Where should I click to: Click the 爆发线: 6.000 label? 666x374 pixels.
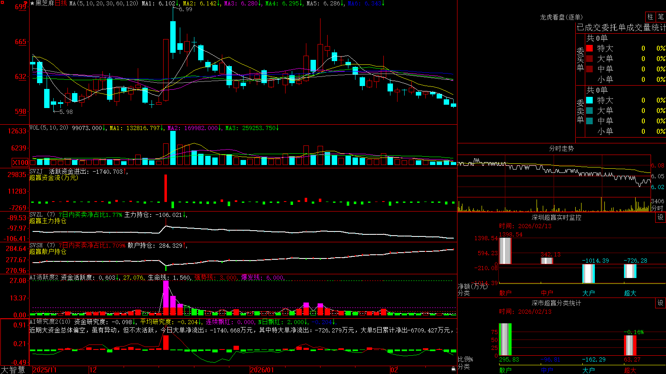coord(262,278)
